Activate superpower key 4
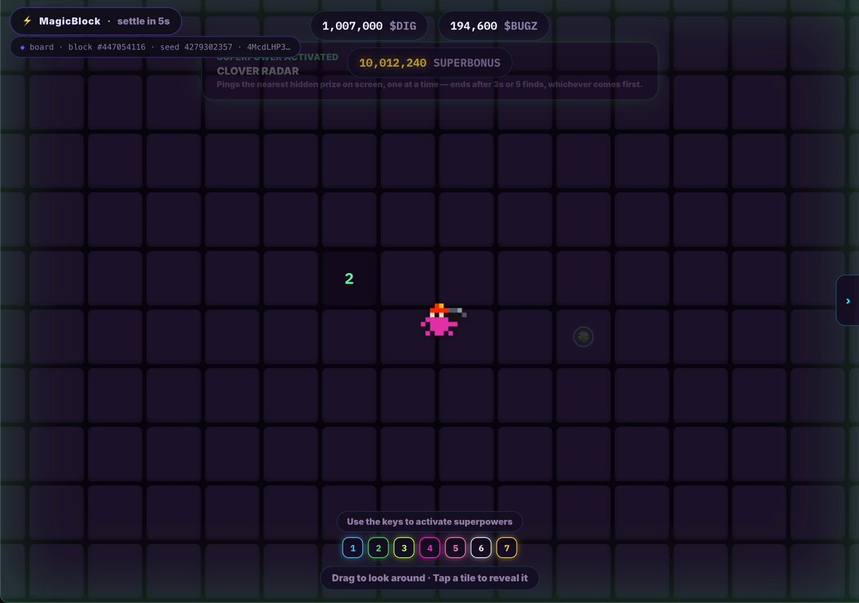Image resolution: width=859 pixels, height=603 pixels. (x=430, y=548)
